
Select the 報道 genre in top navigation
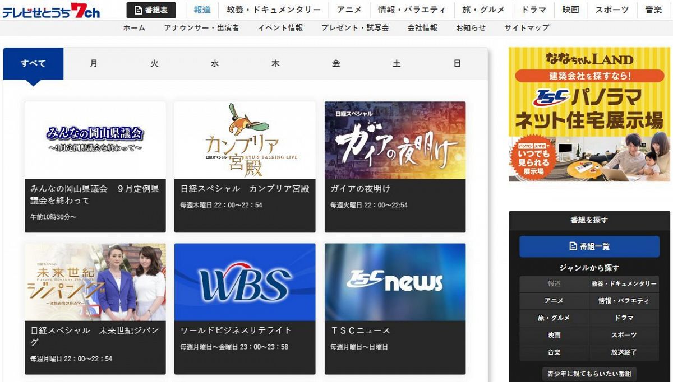(202, 10)
